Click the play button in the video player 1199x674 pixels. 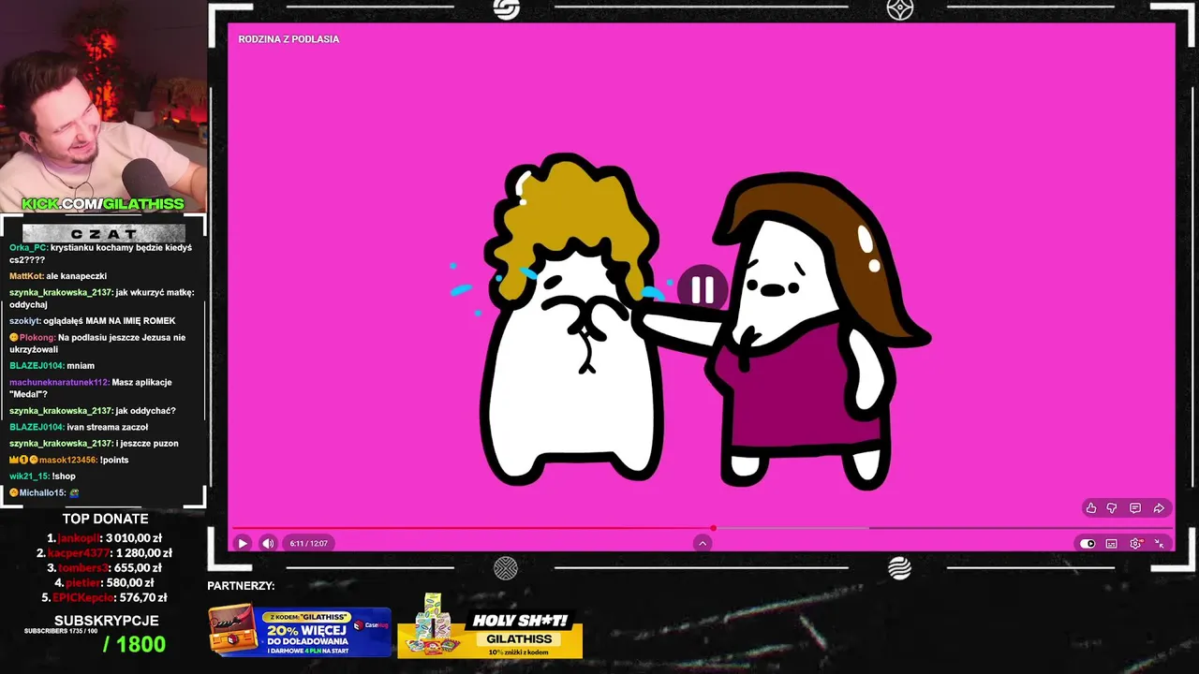[243, 543]
